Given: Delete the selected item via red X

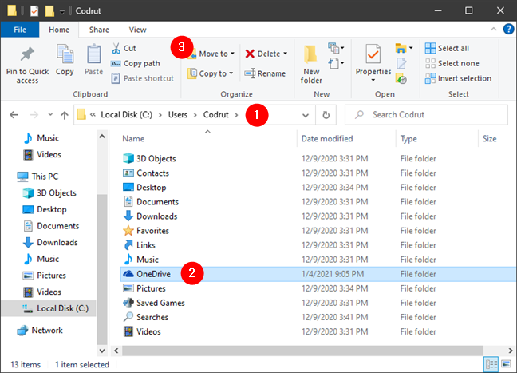Looking at the screenshot, I should pos(250,54).
